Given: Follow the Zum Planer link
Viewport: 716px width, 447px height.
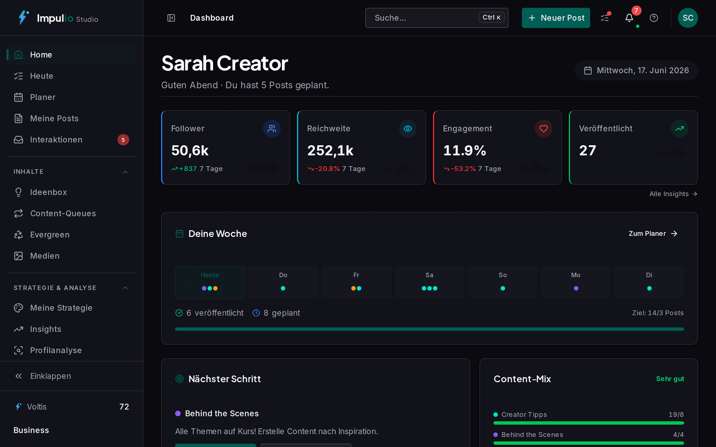Looking at the screenshot, I should click(x=653, y=234).
